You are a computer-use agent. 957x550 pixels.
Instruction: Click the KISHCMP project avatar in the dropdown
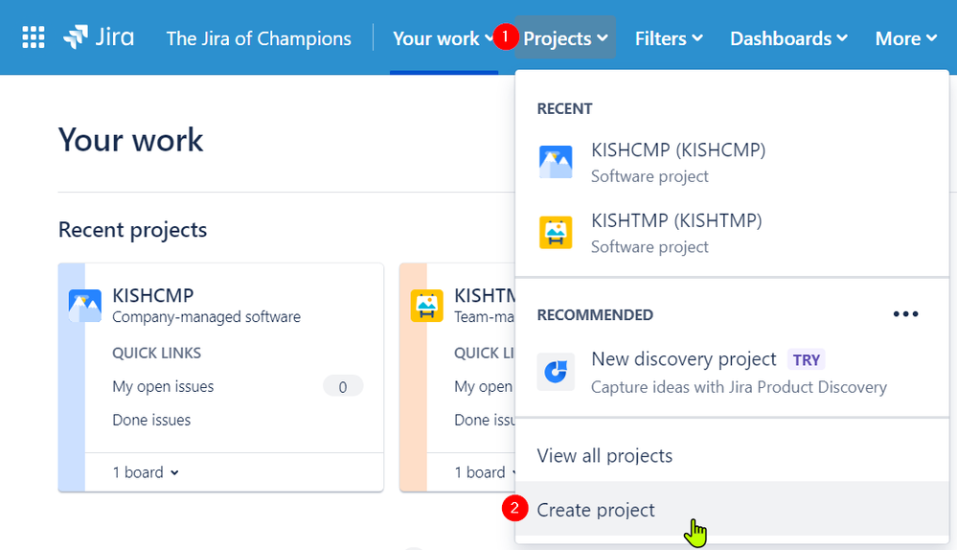pyautogui.click(x=556, y=162)
